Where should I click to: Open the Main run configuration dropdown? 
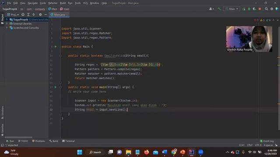[231, 9]
